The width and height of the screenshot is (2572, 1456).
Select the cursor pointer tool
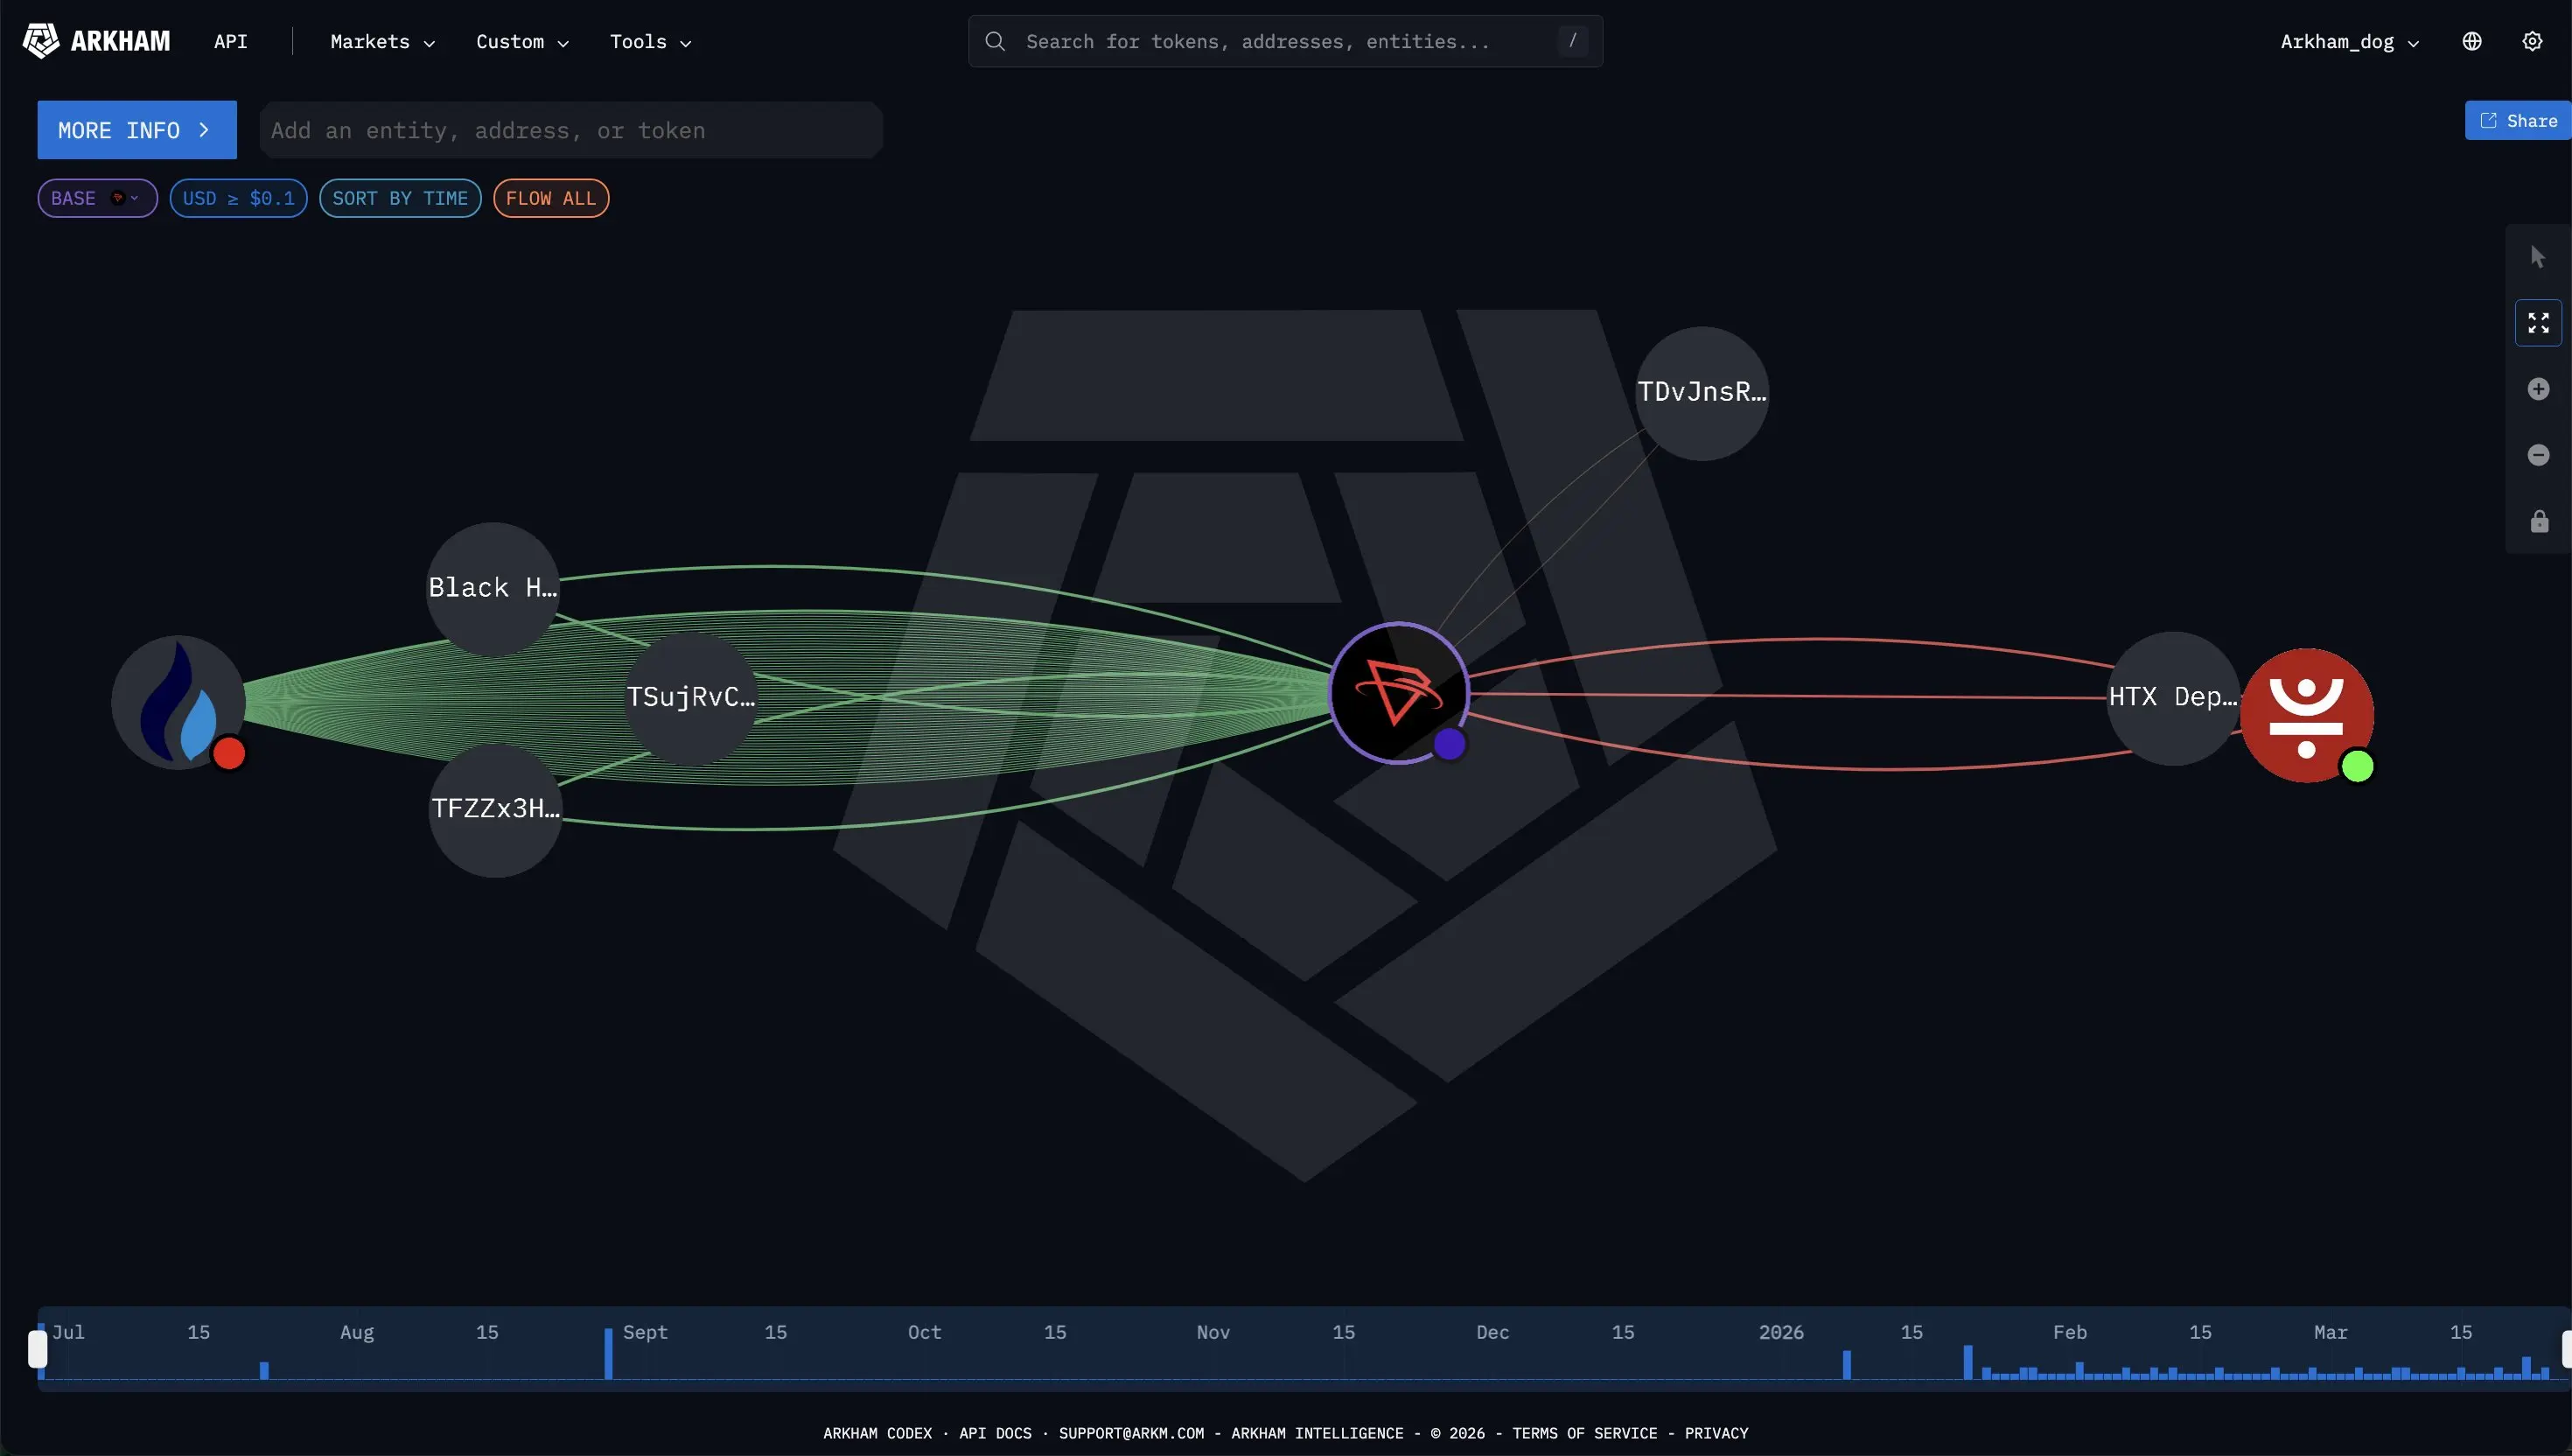coord(2537,257)
